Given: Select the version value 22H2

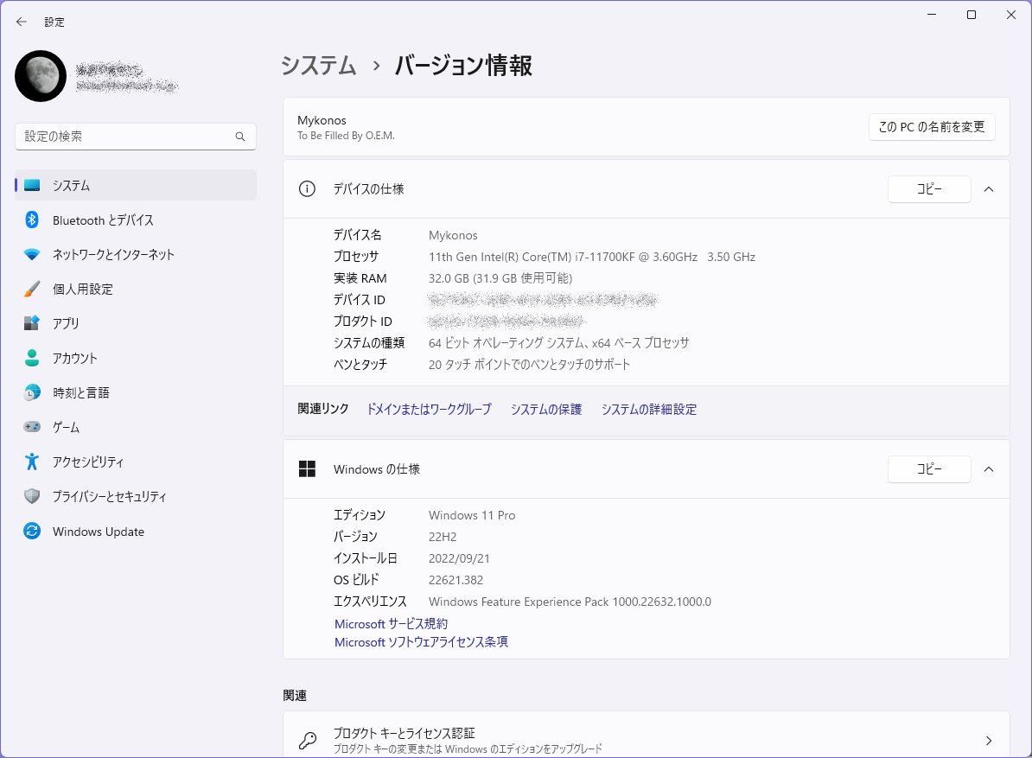Looking at the screenshot, I should click(443, 537).
